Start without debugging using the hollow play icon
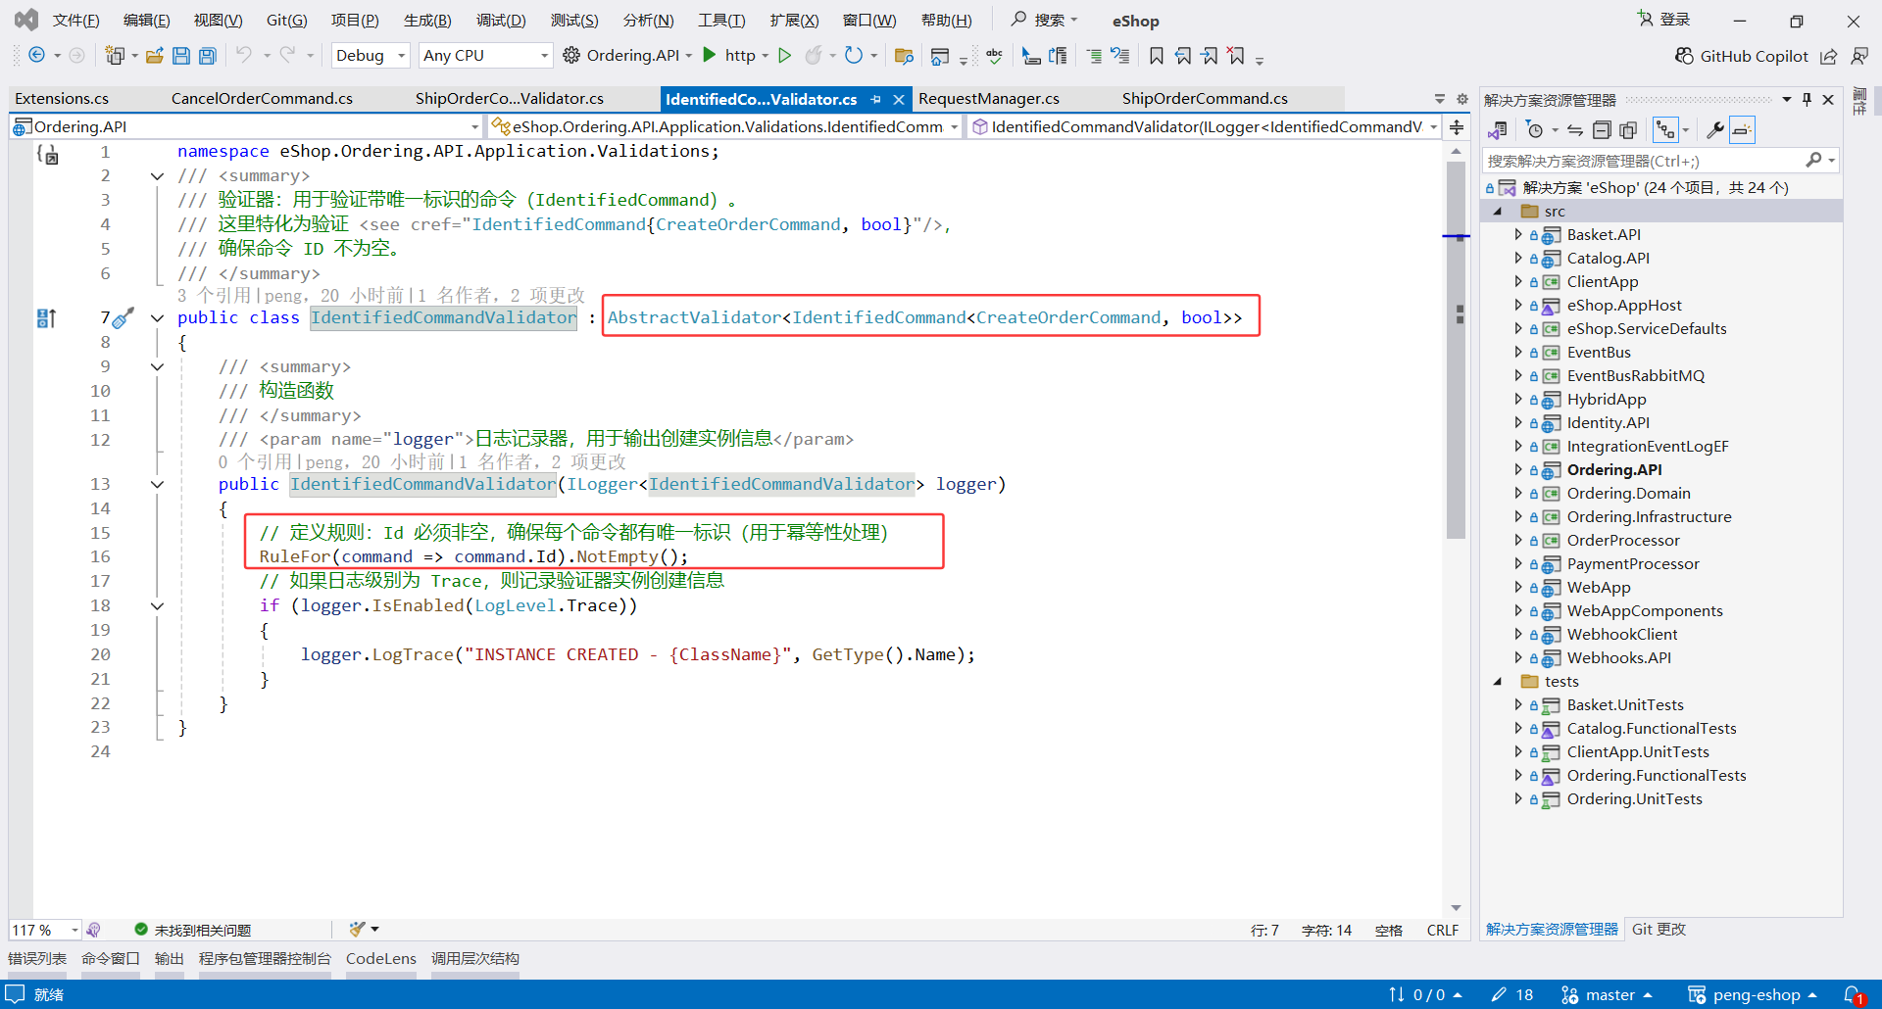The height and width of the screenshot is (1009, 1882). pos(784,56)
